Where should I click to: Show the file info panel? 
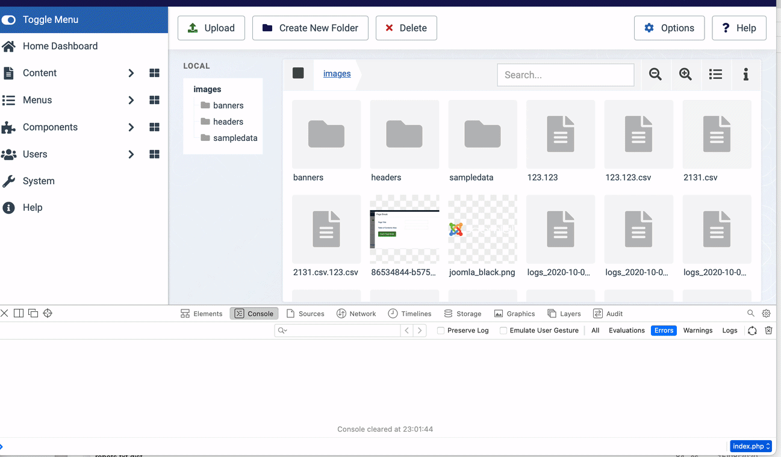[x=745, y=74]
